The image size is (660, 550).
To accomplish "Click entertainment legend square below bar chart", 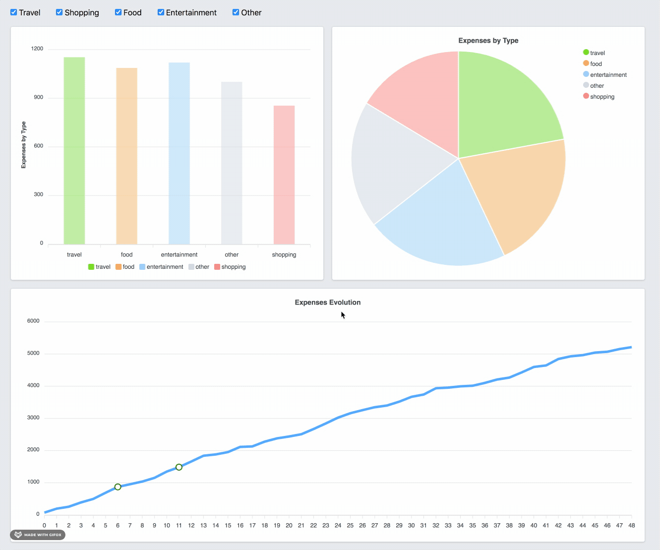I will coord(142,267).
